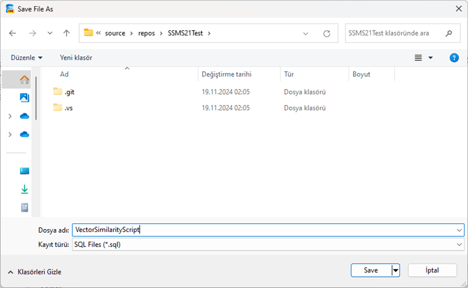Screen dimensions: 468x288
Task: Navigate up one folder level
Action: click(66, 33)
